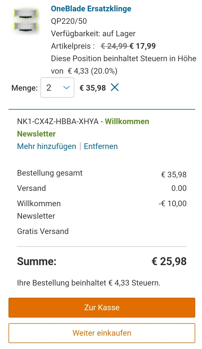Viewport: 202px width, 349px height.
Task: Open the OneBlade Ersatzklinge product title
Action: (91, 9)
